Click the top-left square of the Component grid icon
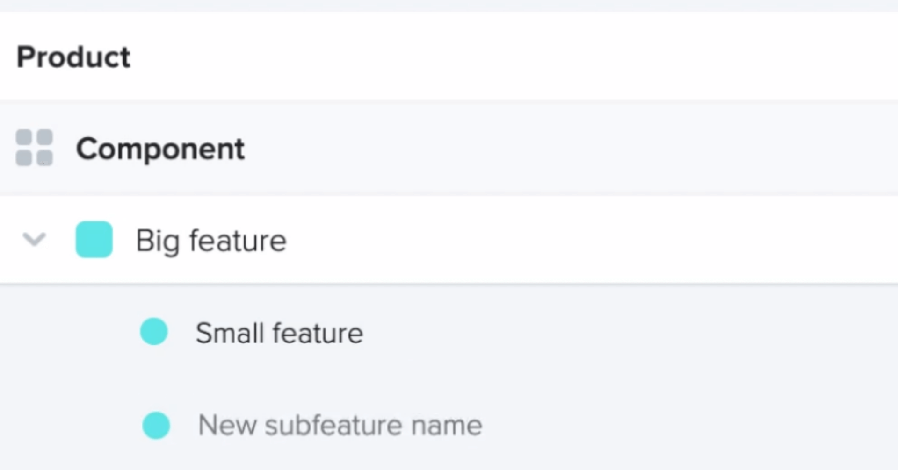 point(24,137)
